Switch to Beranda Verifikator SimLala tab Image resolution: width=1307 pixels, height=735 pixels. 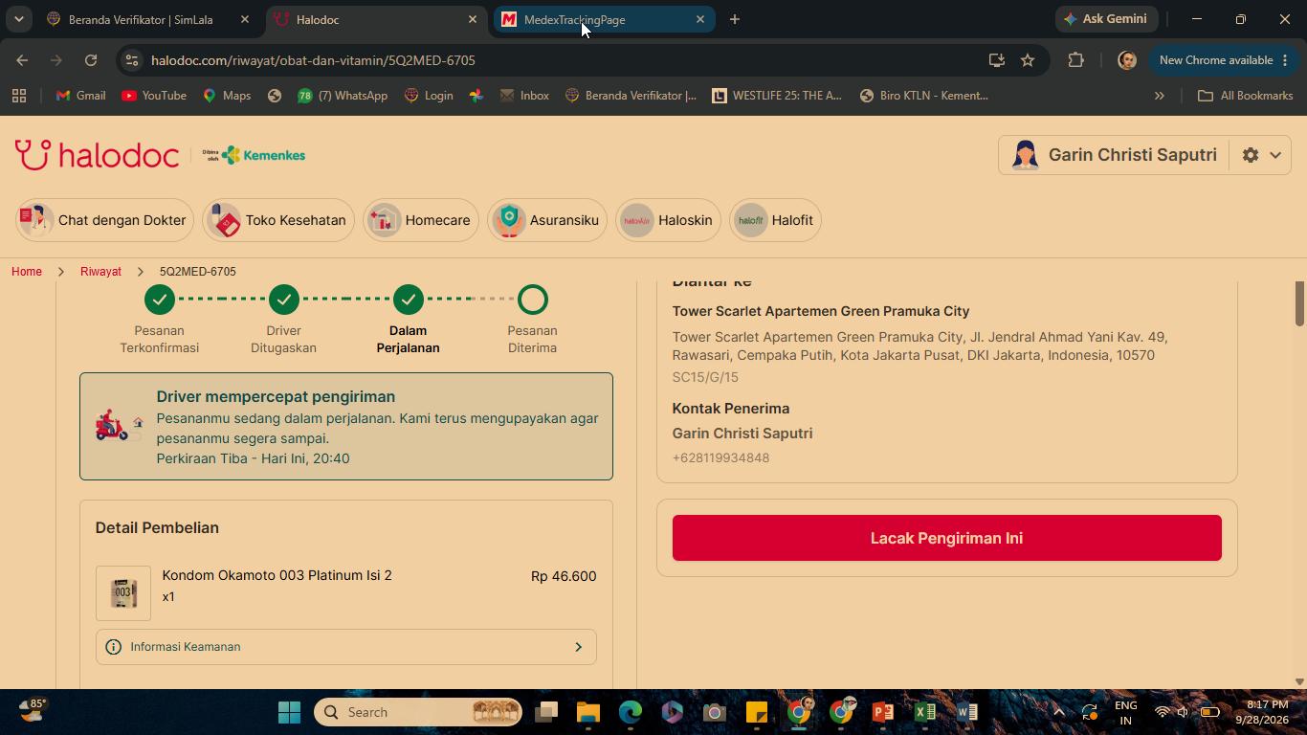(148, 19)
